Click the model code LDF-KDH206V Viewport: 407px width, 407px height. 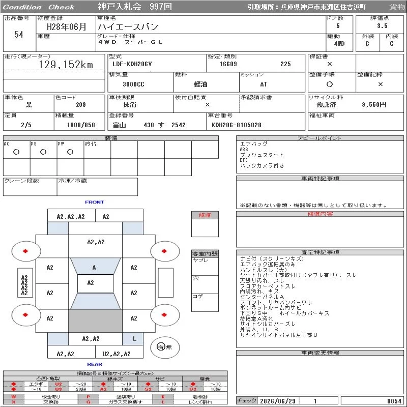pyautogui.click(x=132, y=64)
